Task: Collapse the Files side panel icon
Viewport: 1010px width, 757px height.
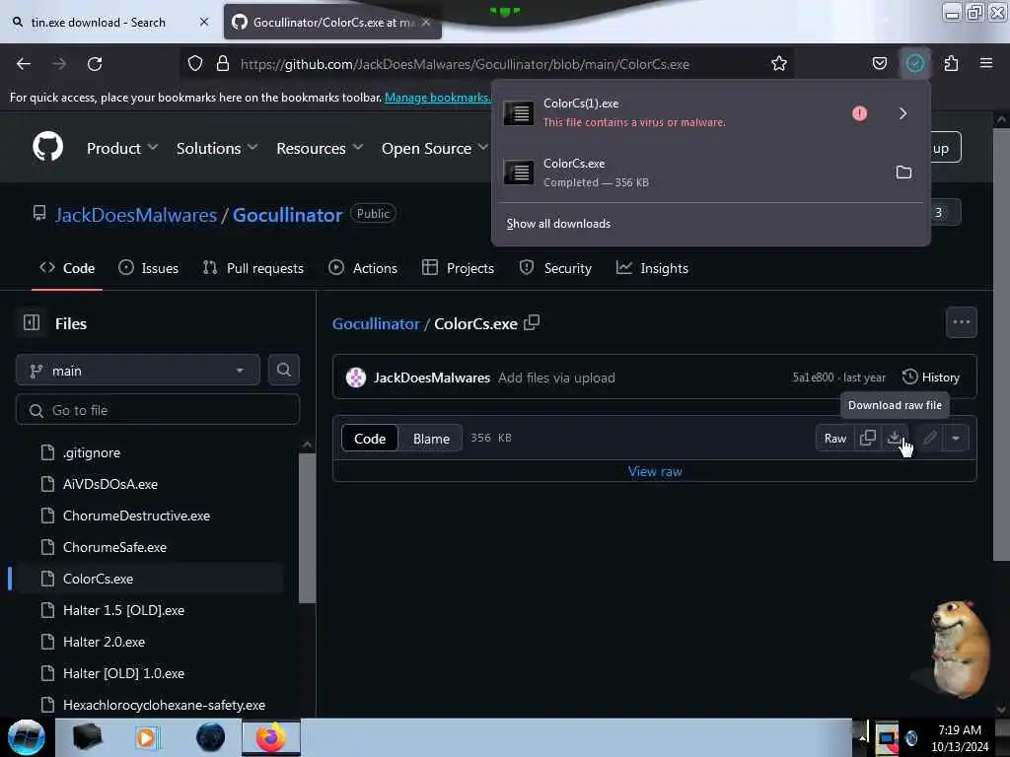Action: tap(32, 322)
